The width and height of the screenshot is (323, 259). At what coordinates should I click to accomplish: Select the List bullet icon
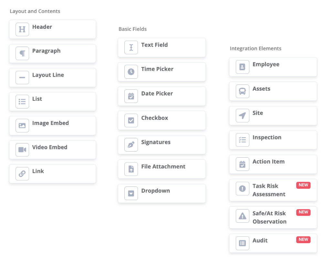tap(22, 101)
